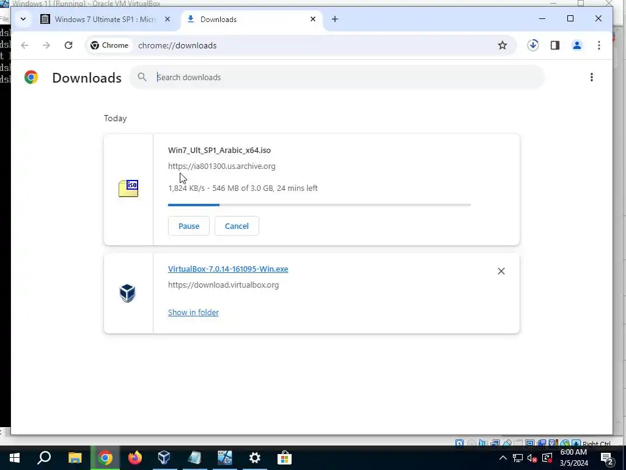Click the Win7_Ult_SP1_Arabic_x64.iso filename
Screen dimensions: 626x470
[219, 151]
